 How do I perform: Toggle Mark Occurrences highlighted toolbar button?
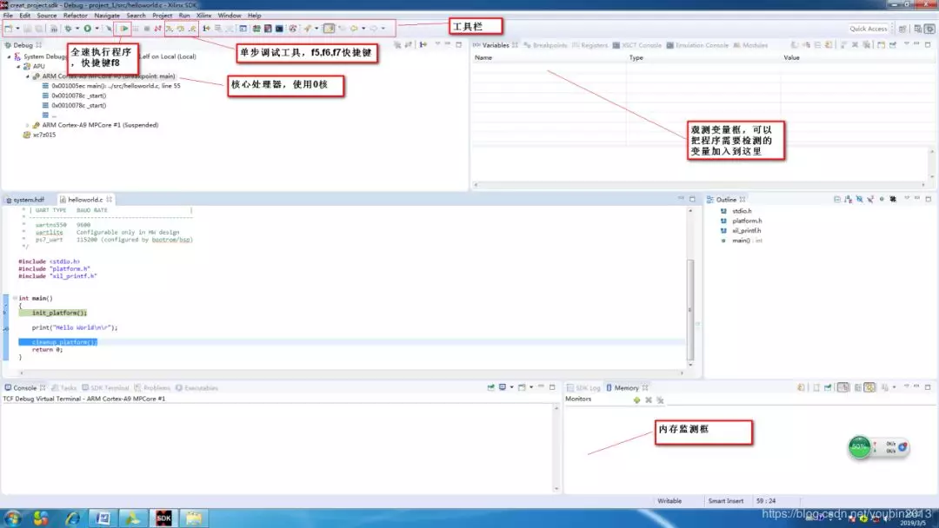tap(329, 28)
